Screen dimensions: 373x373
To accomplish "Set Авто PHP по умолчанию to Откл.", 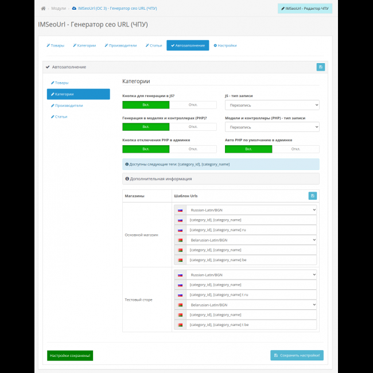I will pos(296,149).
